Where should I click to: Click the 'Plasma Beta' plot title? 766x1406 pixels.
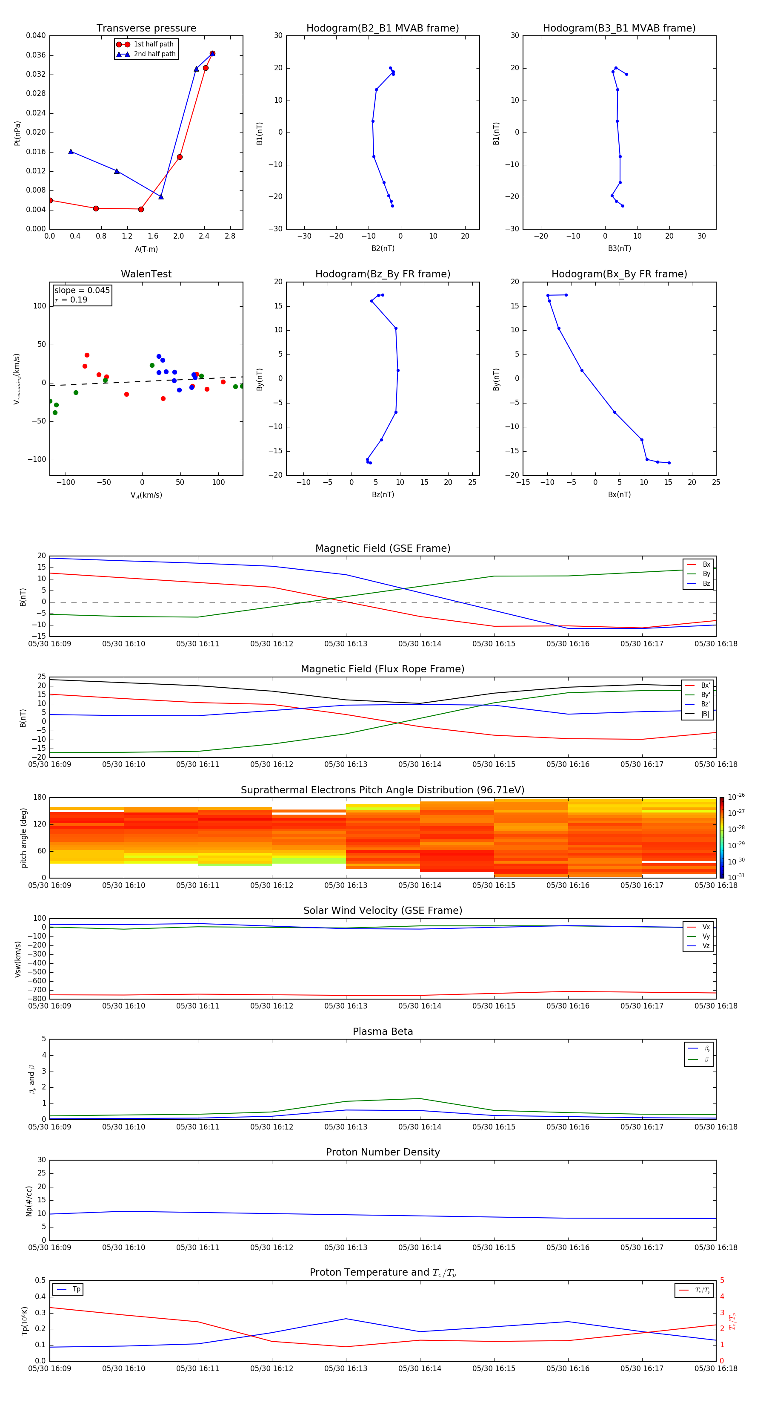coord(383,1031)
